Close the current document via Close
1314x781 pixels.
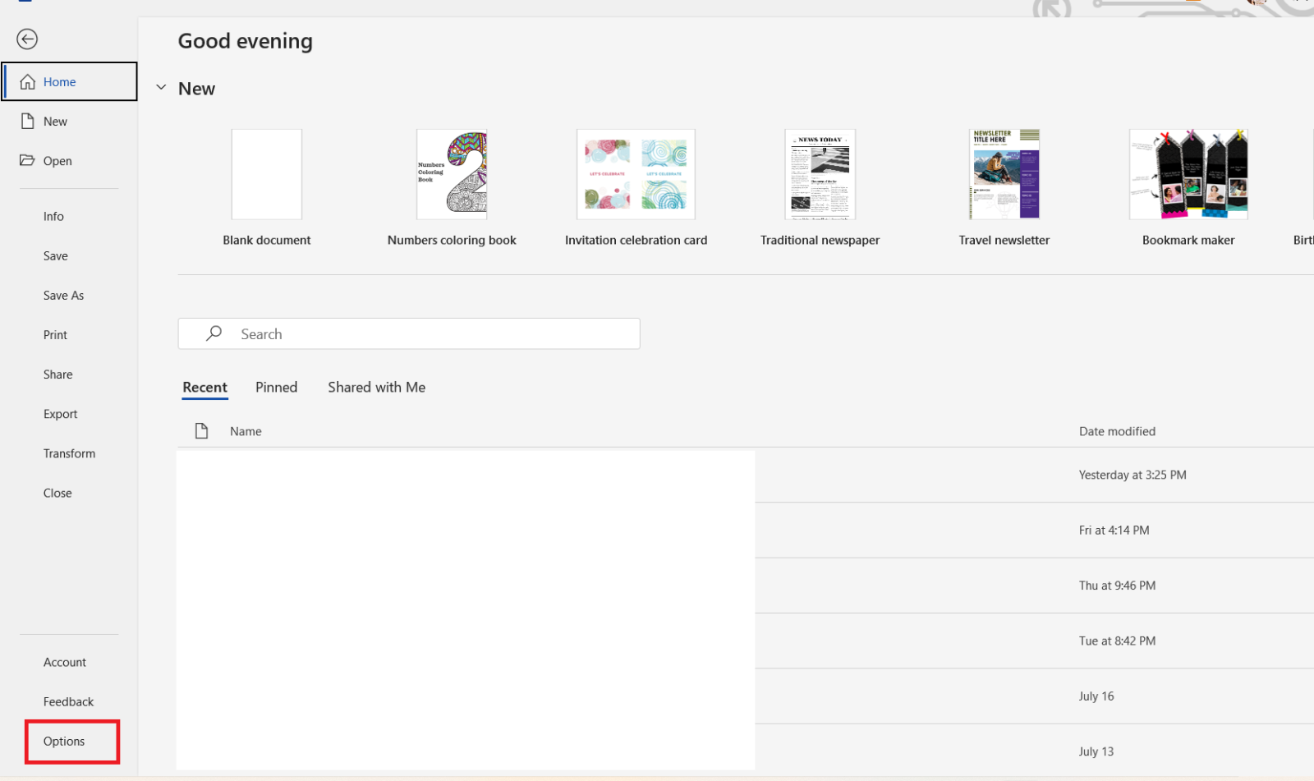click(x=57, y=493)
